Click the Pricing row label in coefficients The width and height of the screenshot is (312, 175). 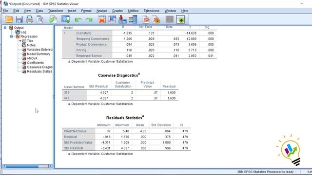pyautogui.click(x=81, y=50)
